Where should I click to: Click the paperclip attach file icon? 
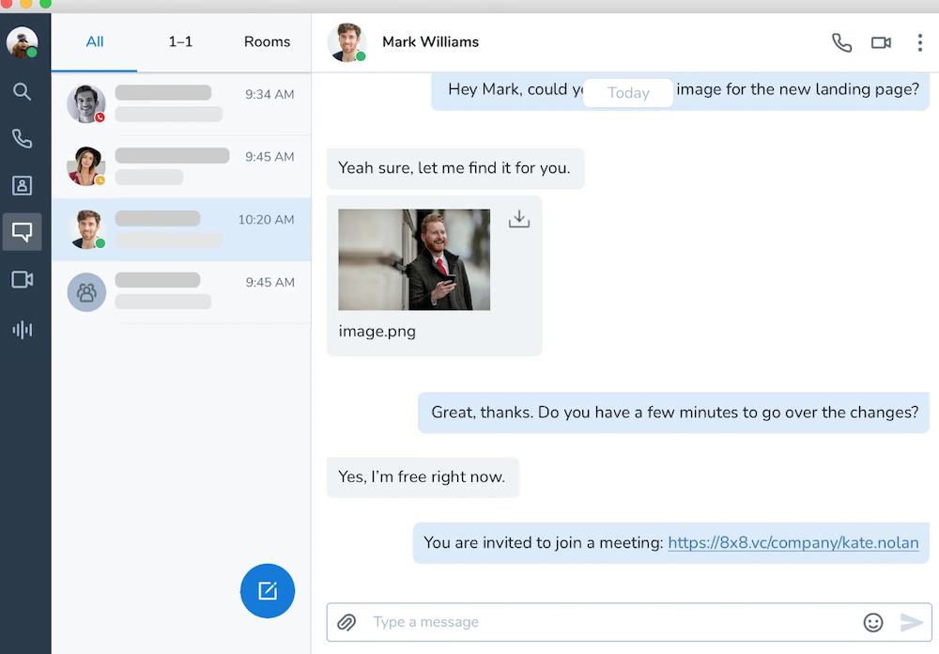pyautogui.click(x=346, y=622)
